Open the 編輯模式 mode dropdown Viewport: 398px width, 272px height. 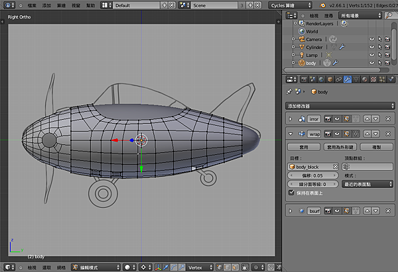96,267
